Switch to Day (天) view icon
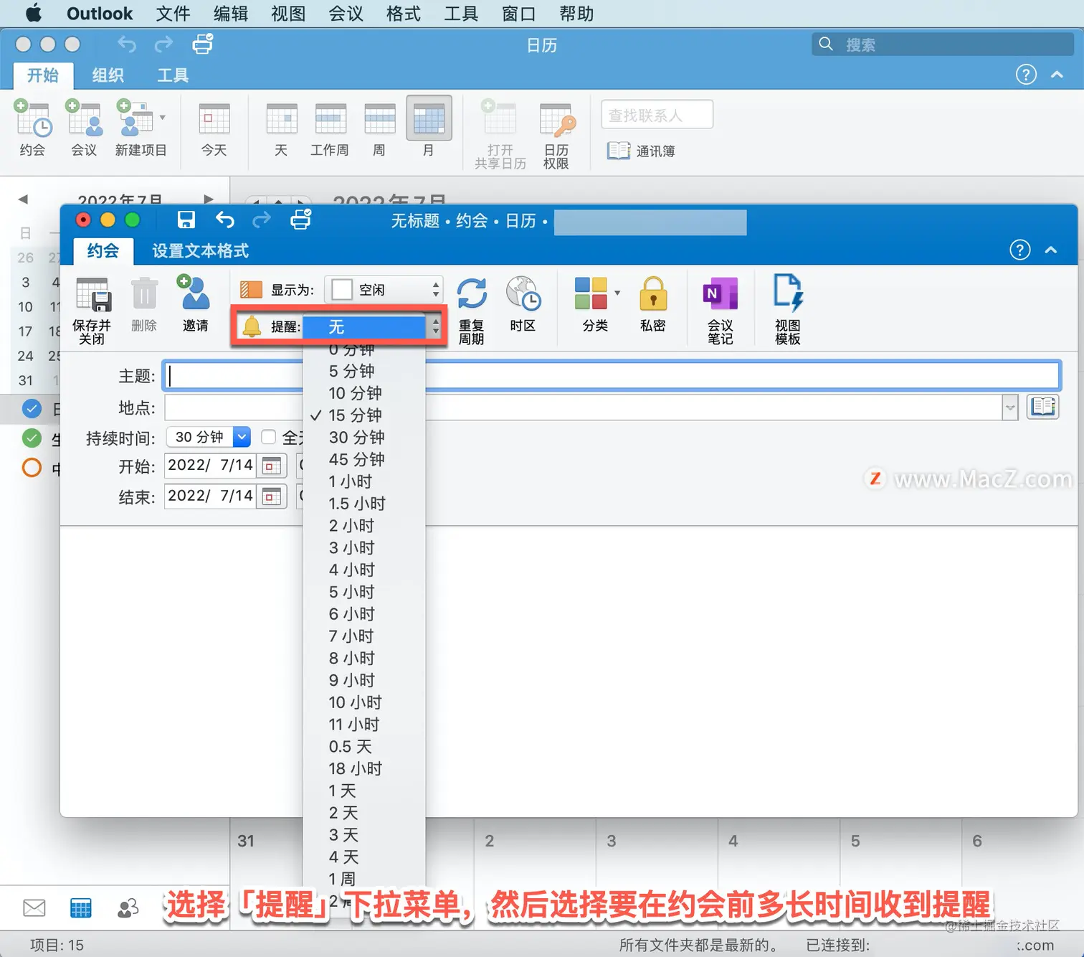This screenshot has height=957, width=1084. (x=281, y=119)
